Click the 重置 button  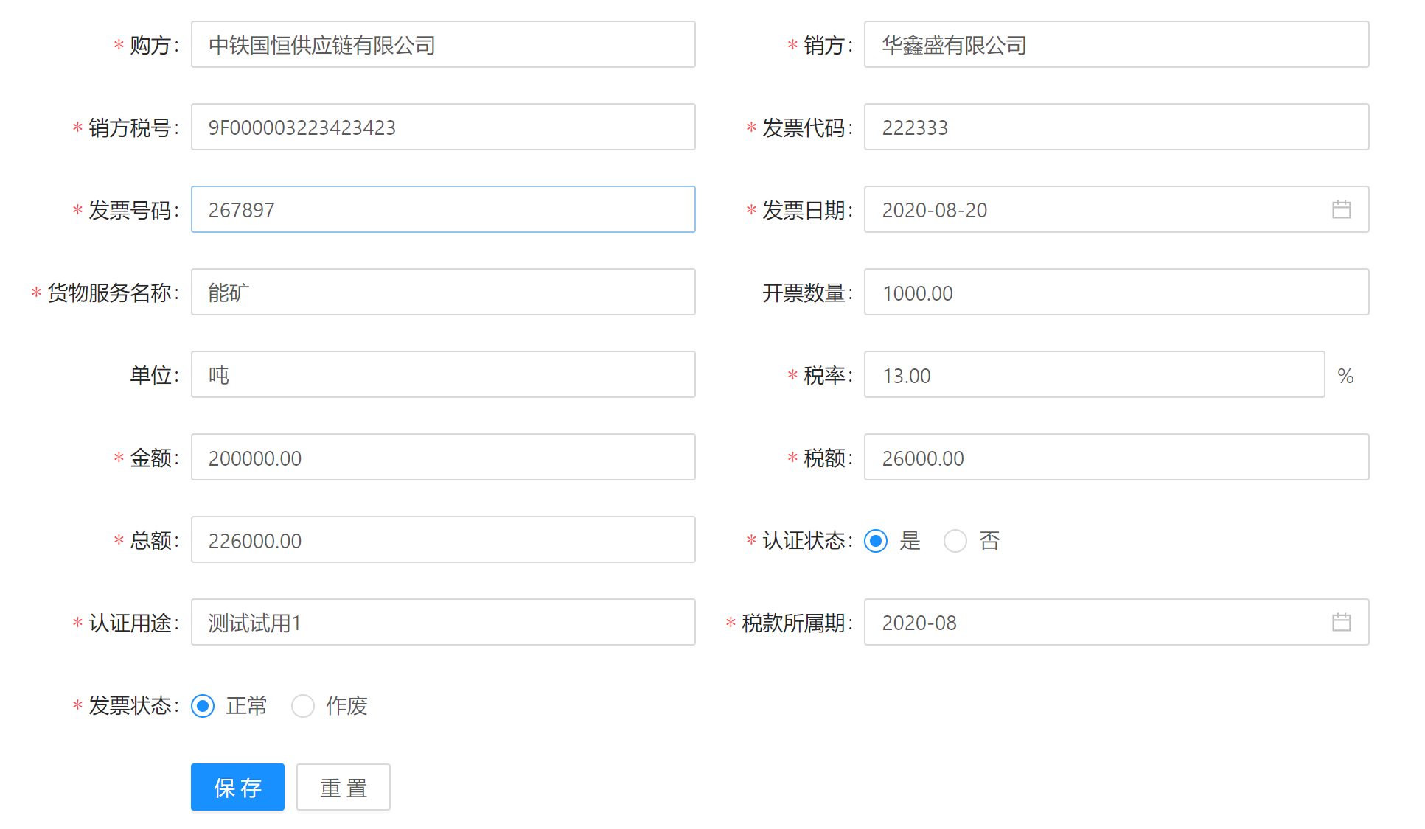tap(343, 787)
